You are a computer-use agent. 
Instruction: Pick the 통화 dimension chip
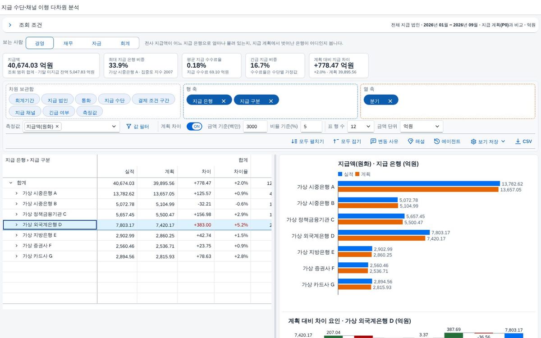click(x=86, y=100)
